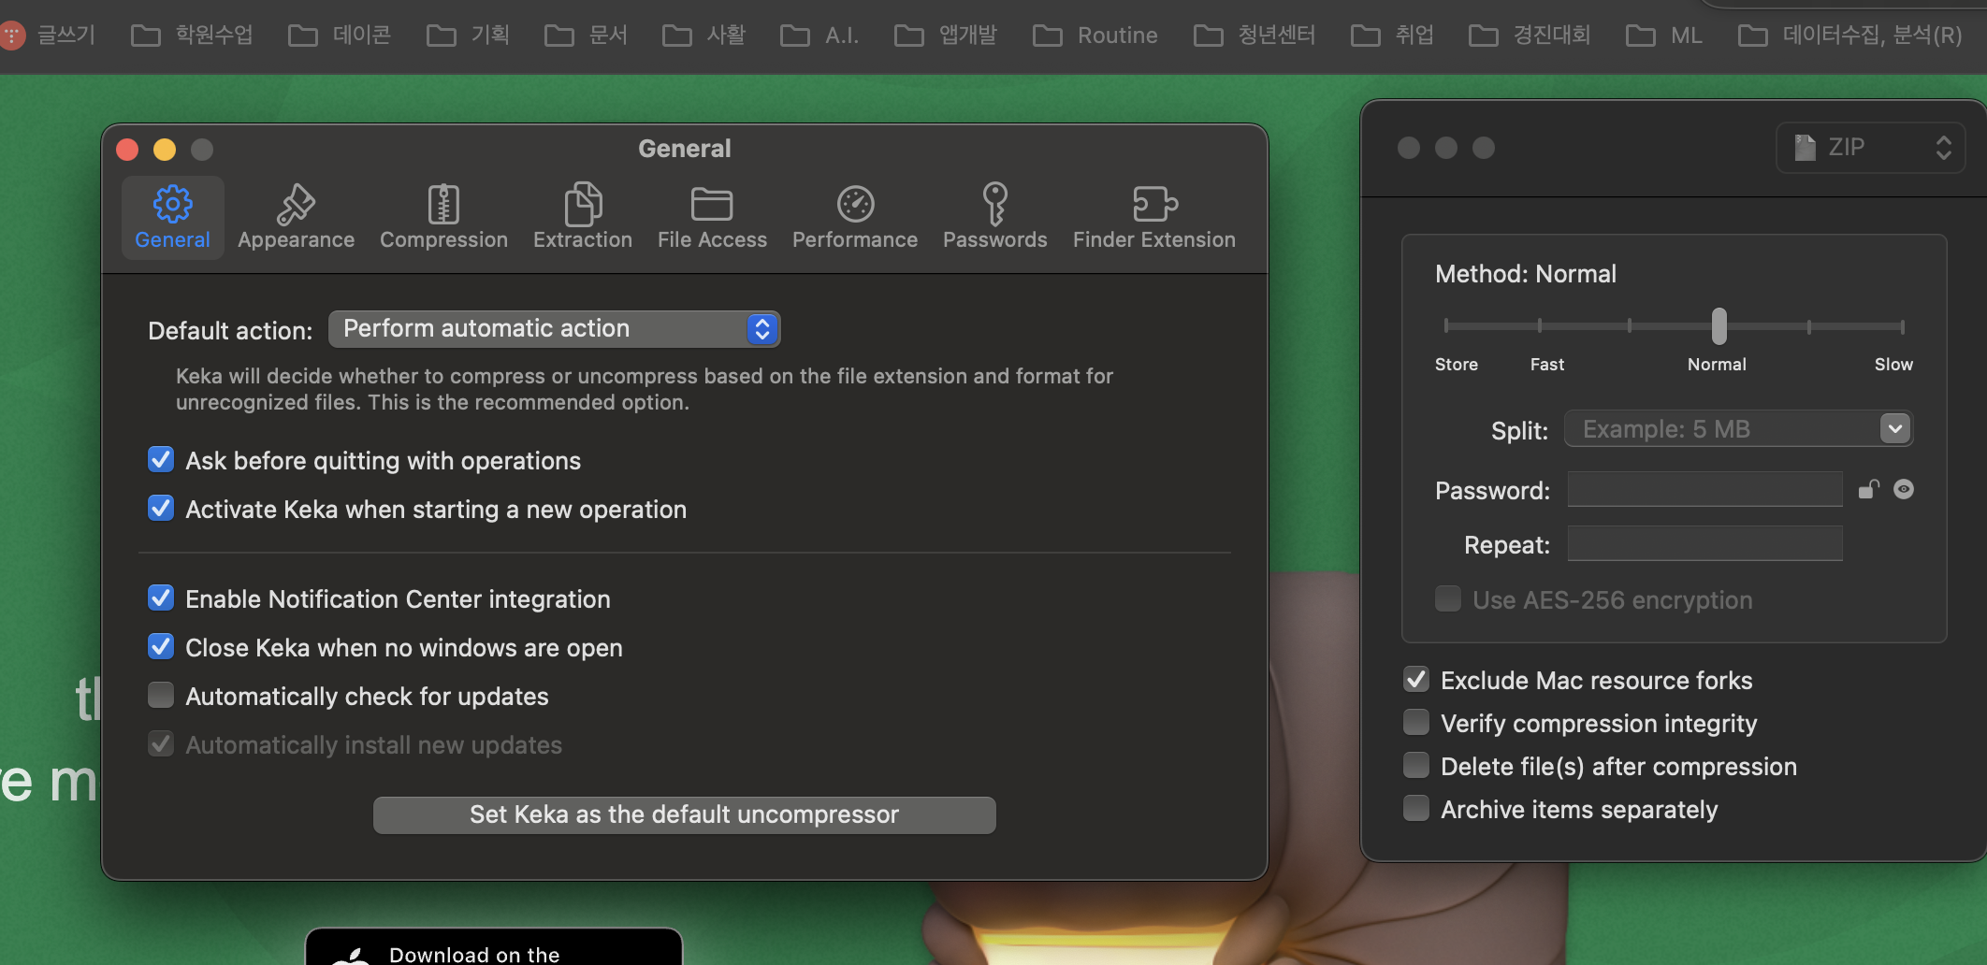This screenshot has height=965, width=1987.
Task: Enable Archive items separately
Action: [1416, 809]
